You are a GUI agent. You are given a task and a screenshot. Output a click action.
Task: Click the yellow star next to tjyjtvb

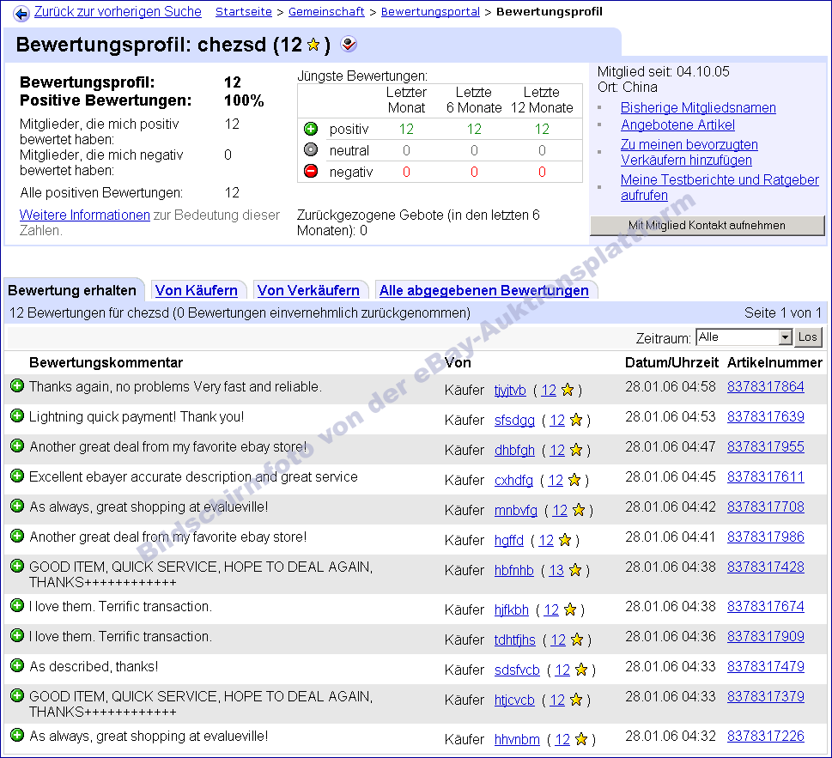coord(568,390)
